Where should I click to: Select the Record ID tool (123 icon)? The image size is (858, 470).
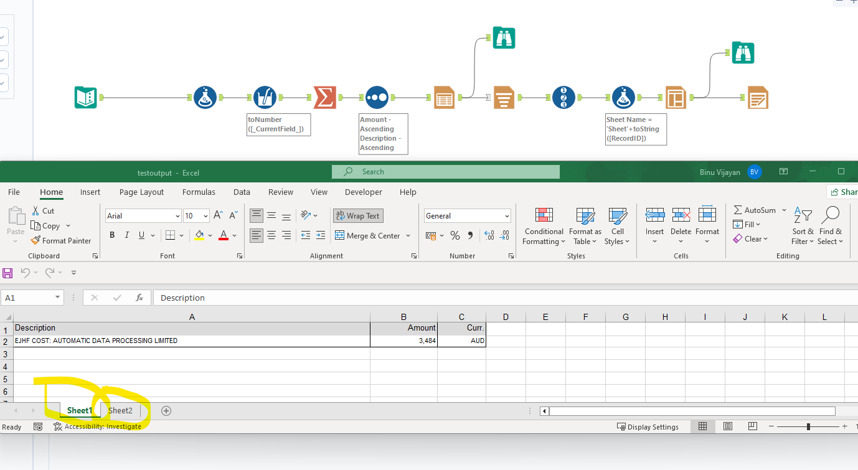pyautogui.click(x=563, y=97)
